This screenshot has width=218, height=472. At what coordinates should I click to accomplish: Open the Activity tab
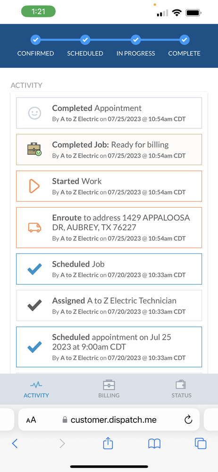click(36, 389)
